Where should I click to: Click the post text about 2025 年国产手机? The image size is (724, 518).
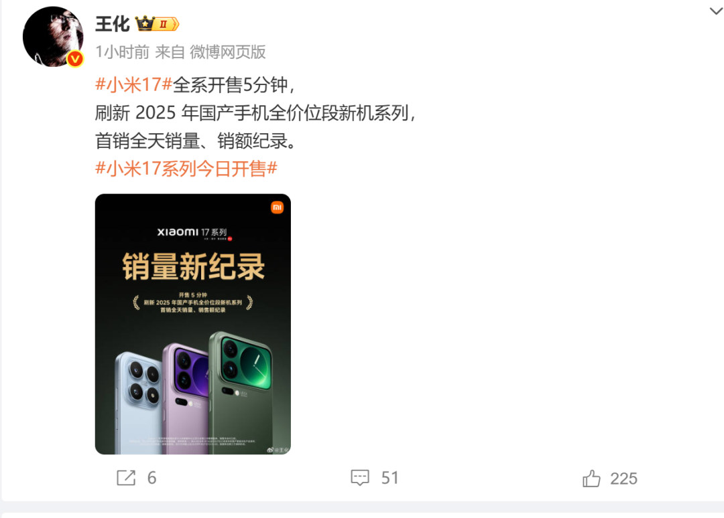tap(256, 113)
